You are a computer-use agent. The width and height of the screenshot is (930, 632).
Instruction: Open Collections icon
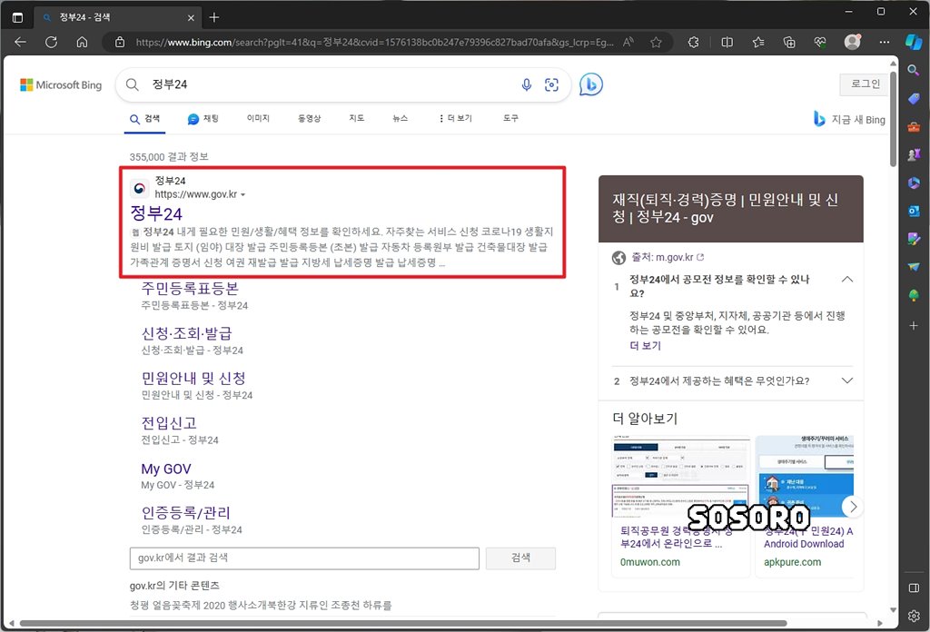coord(789,42)
